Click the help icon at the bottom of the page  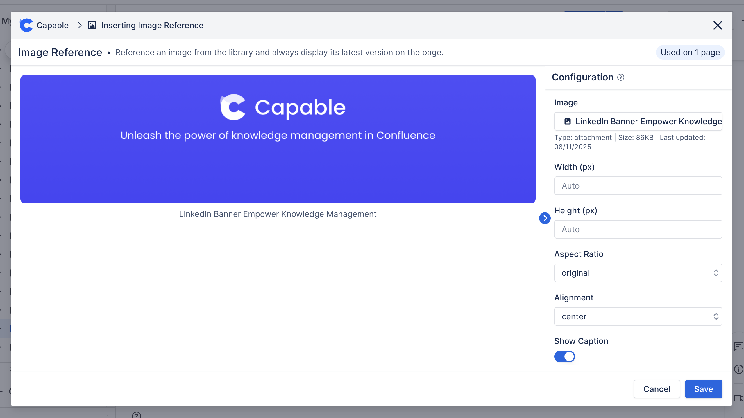click(x=136, y=415)
